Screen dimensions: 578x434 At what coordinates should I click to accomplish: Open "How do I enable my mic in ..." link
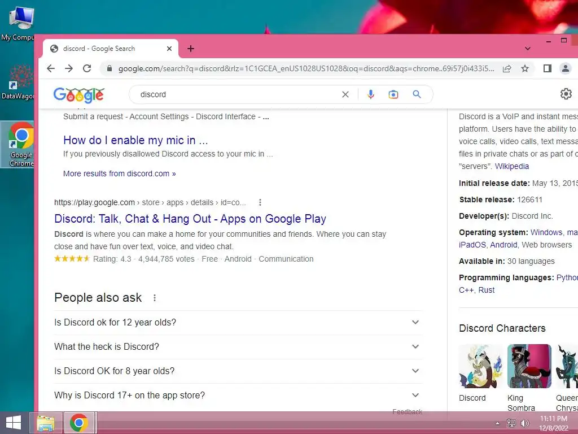click(x=135, y=140)
